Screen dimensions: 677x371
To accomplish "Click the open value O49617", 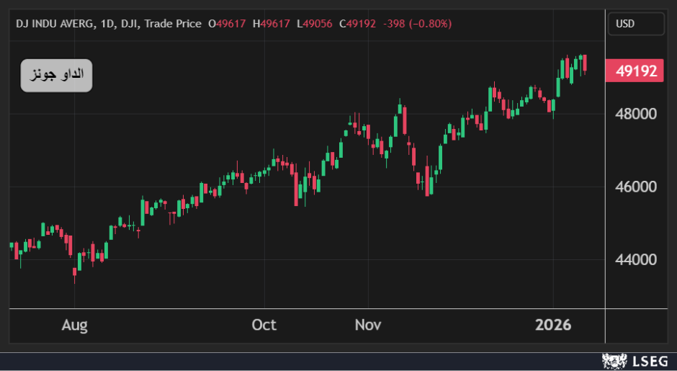I will coord(228,24).
